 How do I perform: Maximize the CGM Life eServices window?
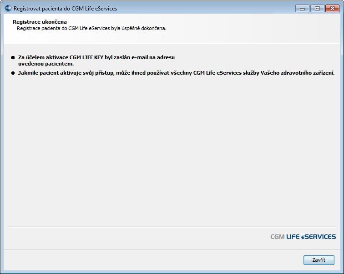point(317,9)
